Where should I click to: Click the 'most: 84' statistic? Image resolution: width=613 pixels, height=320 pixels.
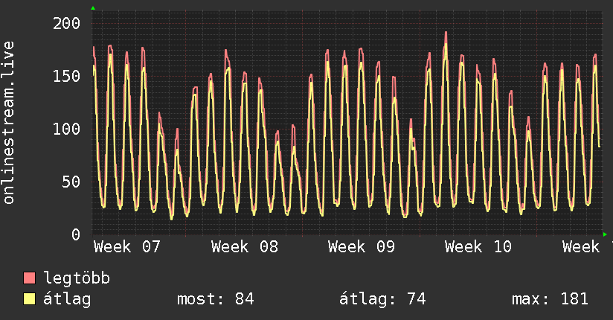[x=215, y=299]
